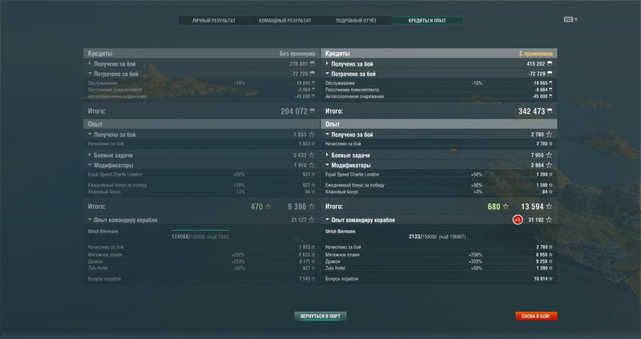Click credits icon beside total 342 473
This screenshot has width=641, height=339.
pyautogui.click(x=550, y=111)
